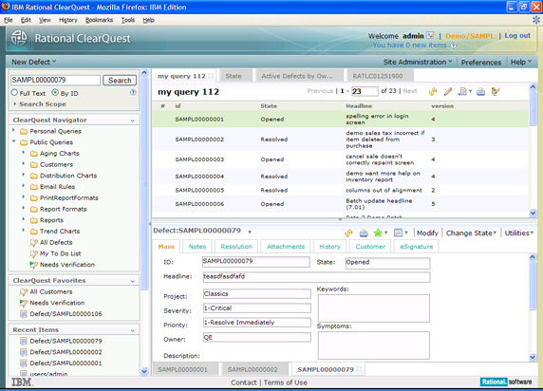543x391 pixels.
Task: Expand Distribution Charts folder
Action: tap(24, 175)
